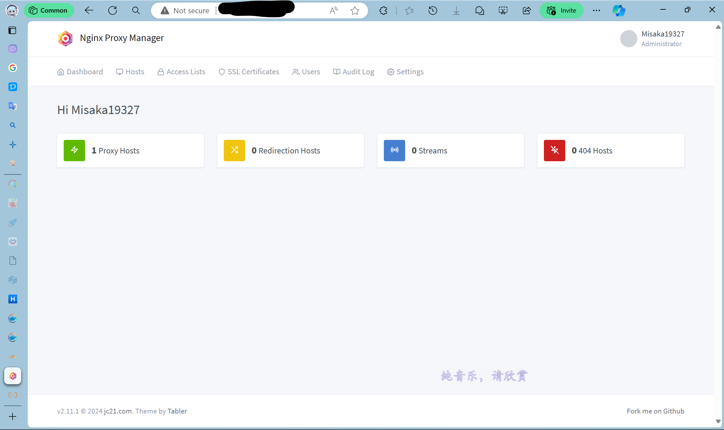The width and height of the screenshot is (724, 430).
Task: Select the active Nginx Proxy Manager tab
Action: (13, 376)
